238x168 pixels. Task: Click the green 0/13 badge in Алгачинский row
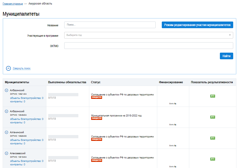click(212, 138)
